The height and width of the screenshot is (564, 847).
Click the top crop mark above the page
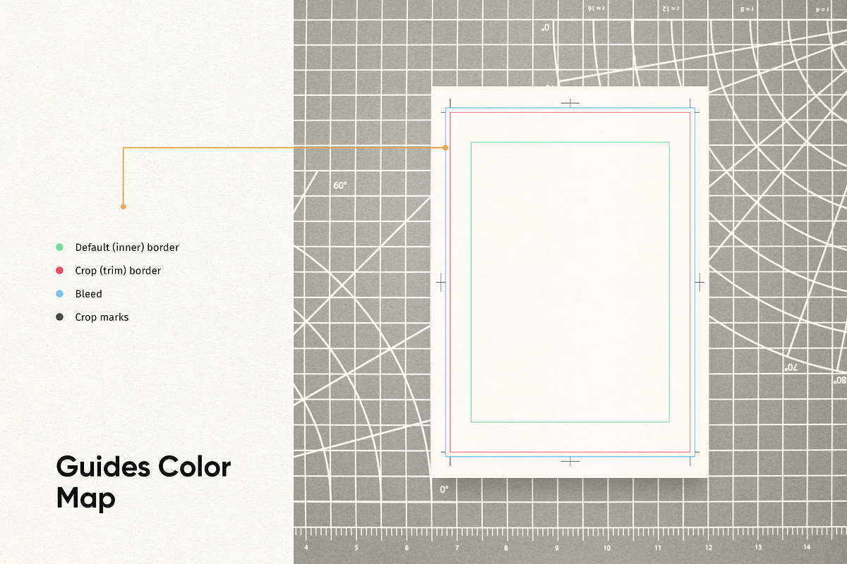pyautogui.click(x=569, y=102)
